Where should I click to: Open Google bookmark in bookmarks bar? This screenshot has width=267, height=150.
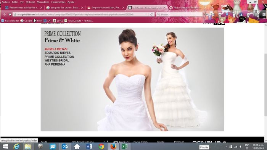point(26,21)
